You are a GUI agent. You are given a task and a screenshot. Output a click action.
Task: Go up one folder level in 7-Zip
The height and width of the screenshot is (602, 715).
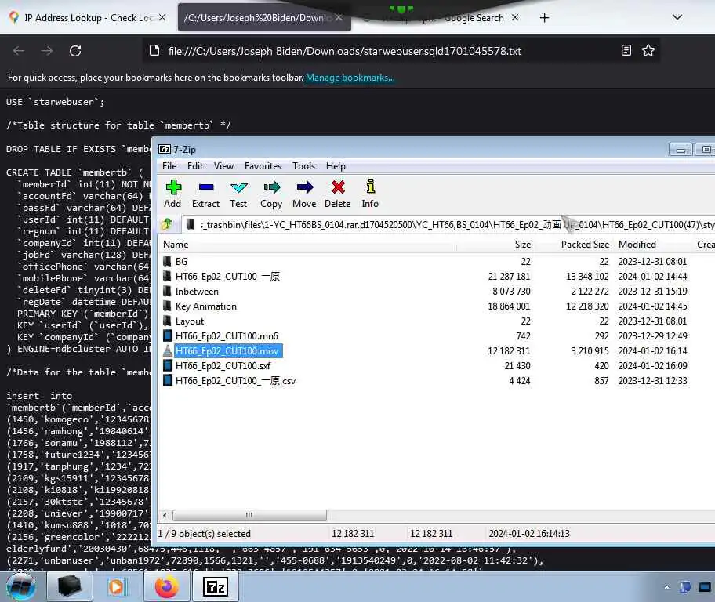(x=167, y=224)
